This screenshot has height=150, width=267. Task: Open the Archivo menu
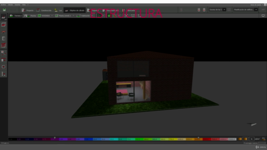click(3, 5)
